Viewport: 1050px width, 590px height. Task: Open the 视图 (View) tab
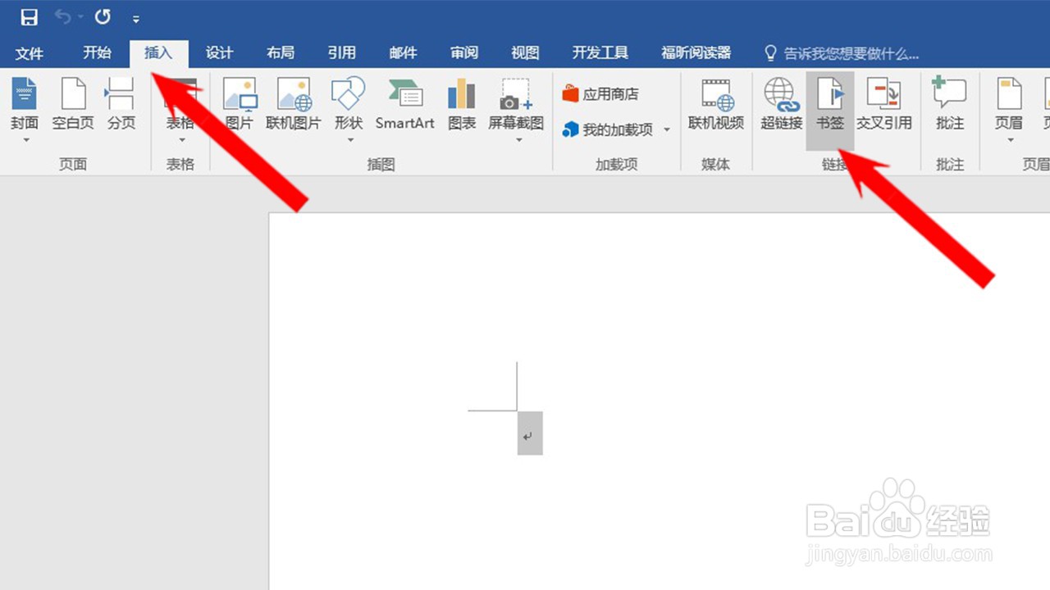pyautogui.click(x=526, y=53)
